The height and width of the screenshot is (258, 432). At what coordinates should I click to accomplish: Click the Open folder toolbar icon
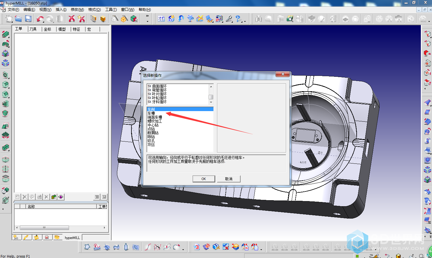(18, 19)
